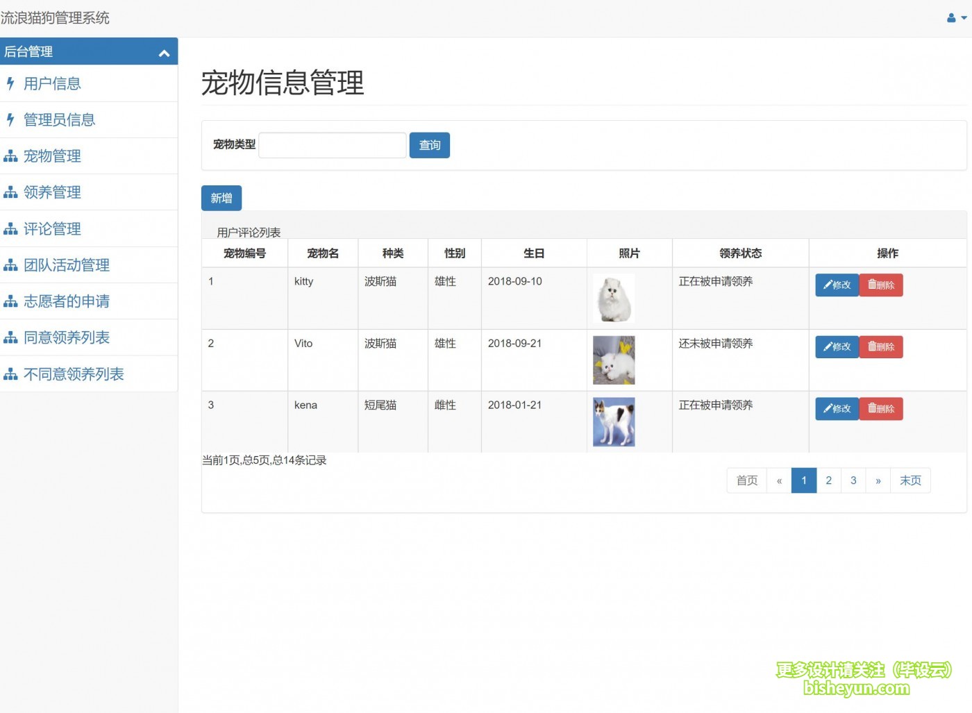Edit pet kena with 修改 button
Image resolution: width=972 pixels, height=713 pixels.
coord(837,409)
